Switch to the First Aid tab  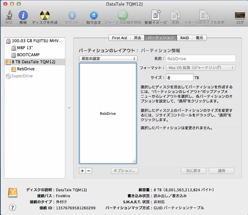[x=119, y=38]
